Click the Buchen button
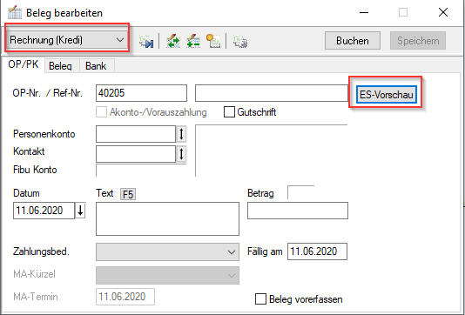The image size is (465, 315). pos(353,41)
